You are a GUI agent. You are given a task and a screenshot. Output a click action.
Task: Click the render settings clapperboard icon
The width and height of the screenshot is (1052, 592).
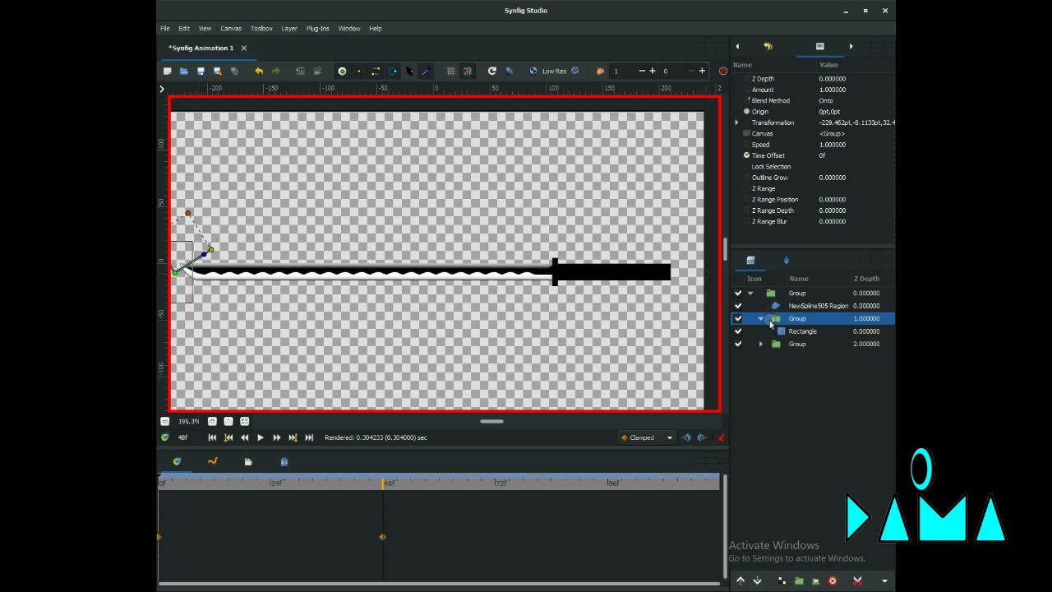[300, 72]
